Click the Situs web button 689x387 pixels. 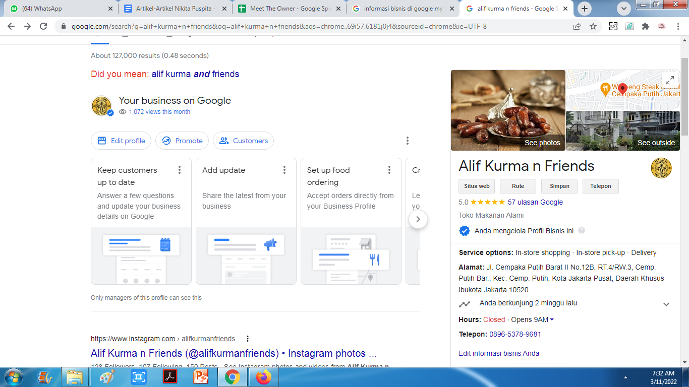tap(477, 186)
